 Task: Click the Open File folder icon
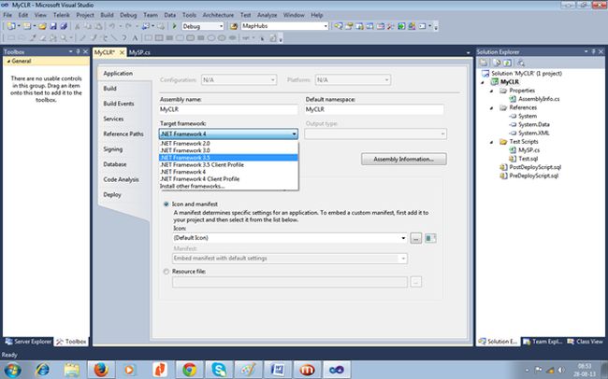pos(42,26)
